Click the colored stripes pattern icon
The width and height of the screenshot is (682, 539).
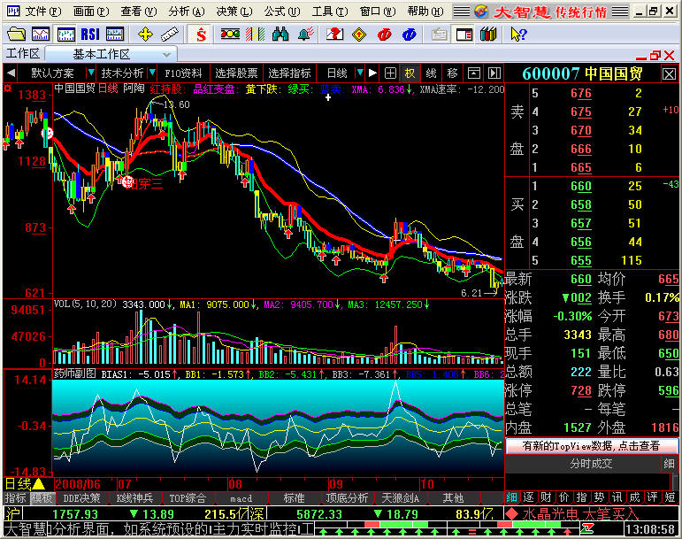(256, 34)
